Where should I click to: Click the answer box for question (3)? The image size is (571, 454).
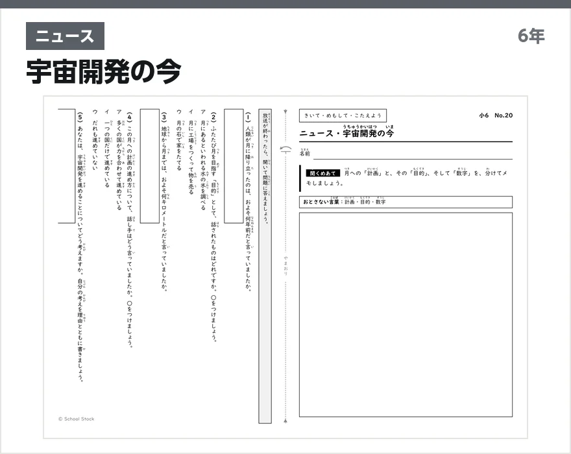click(150, 166)
